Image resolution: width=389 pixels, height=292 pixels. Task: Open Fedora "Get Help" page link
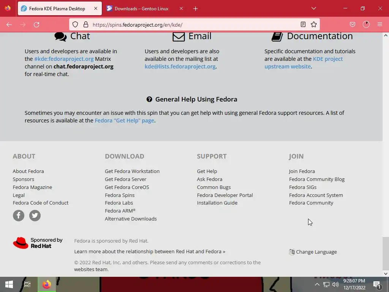124,121
